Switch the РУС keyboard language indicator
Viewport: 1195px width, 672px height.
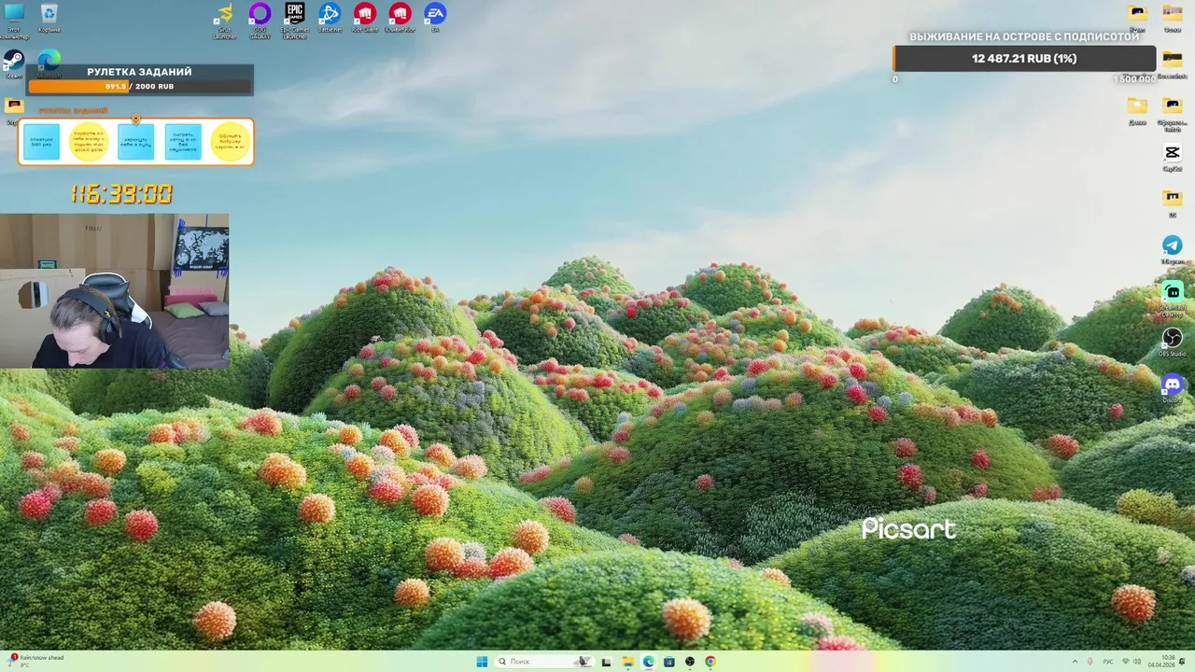1108,662
